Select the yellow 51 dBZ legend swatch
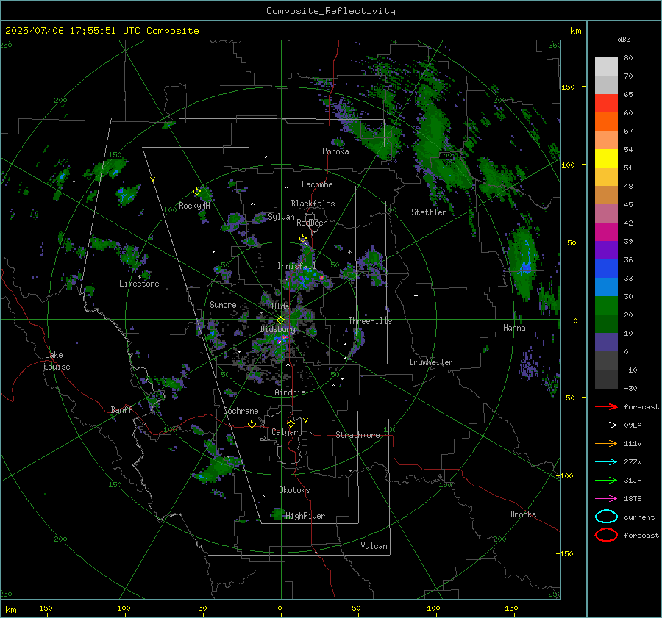The height and width of the screenshot is (618, 662). coord(606,159)
